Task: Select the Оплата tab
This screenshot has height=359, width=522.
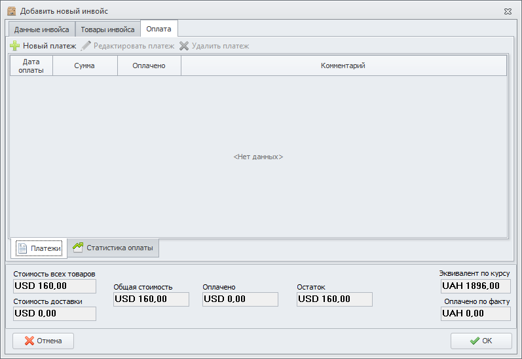Action: [158, 29]
